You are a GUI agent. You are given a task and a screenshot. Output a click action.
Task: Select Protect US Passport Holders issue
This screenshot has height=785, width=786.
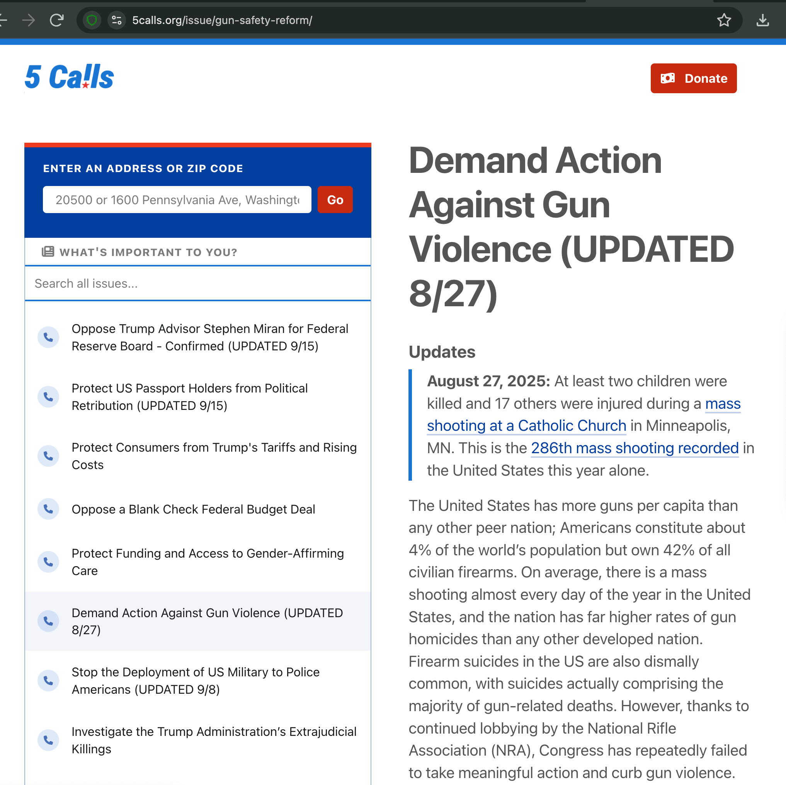pos(190,397)
